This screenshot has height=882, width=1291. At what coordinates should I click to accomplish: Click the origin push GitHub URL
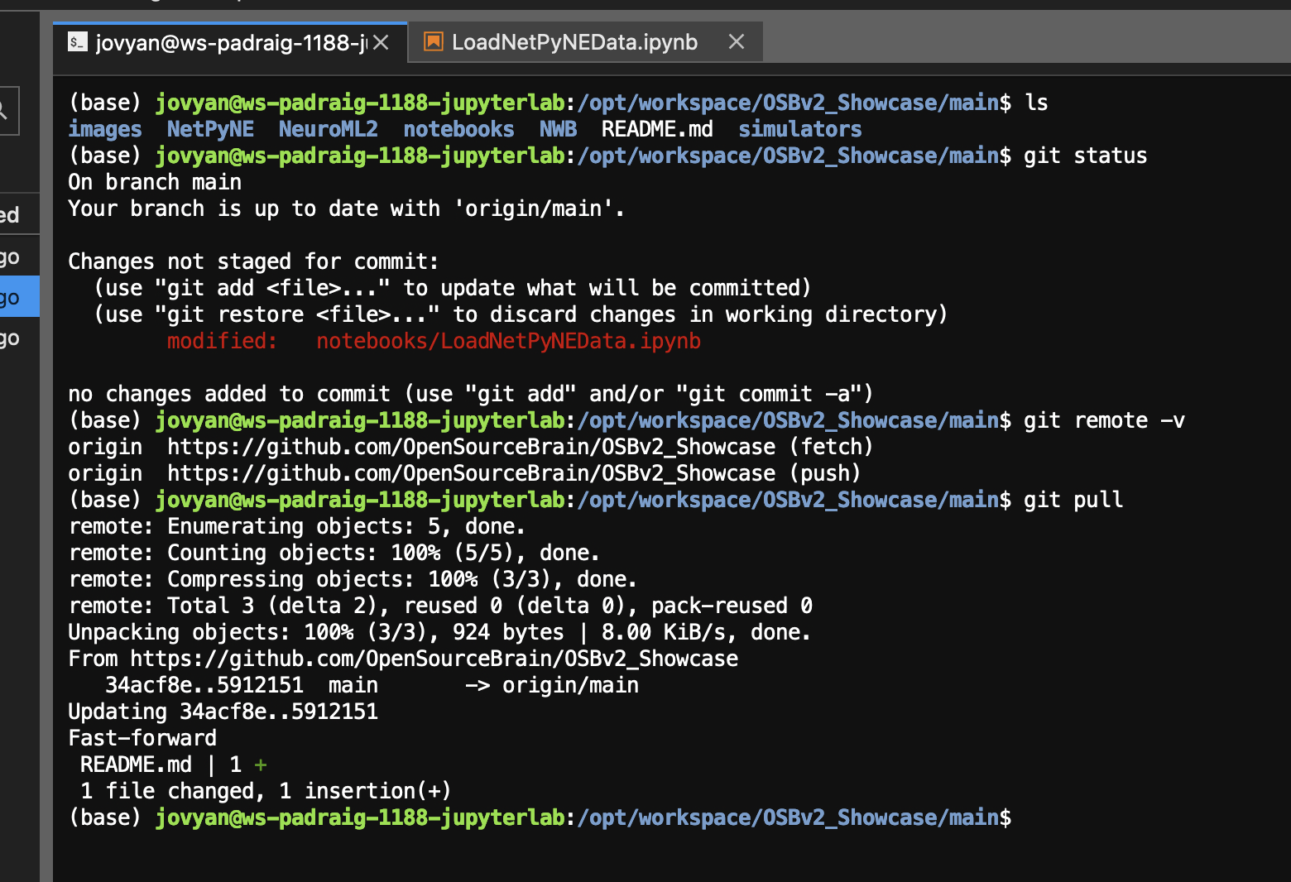pyautogui.click(x=472, y=473)
